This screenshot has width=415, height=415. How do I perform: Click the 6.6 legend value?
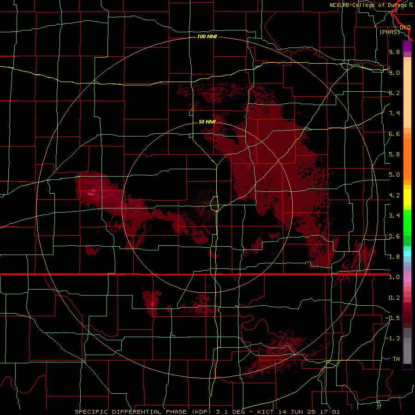(394, 134)
